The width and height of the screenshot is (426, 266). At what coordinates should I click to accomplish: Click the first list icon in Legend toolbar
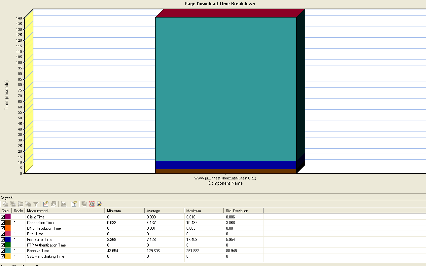pyautogui.click(x=5, y=204)
